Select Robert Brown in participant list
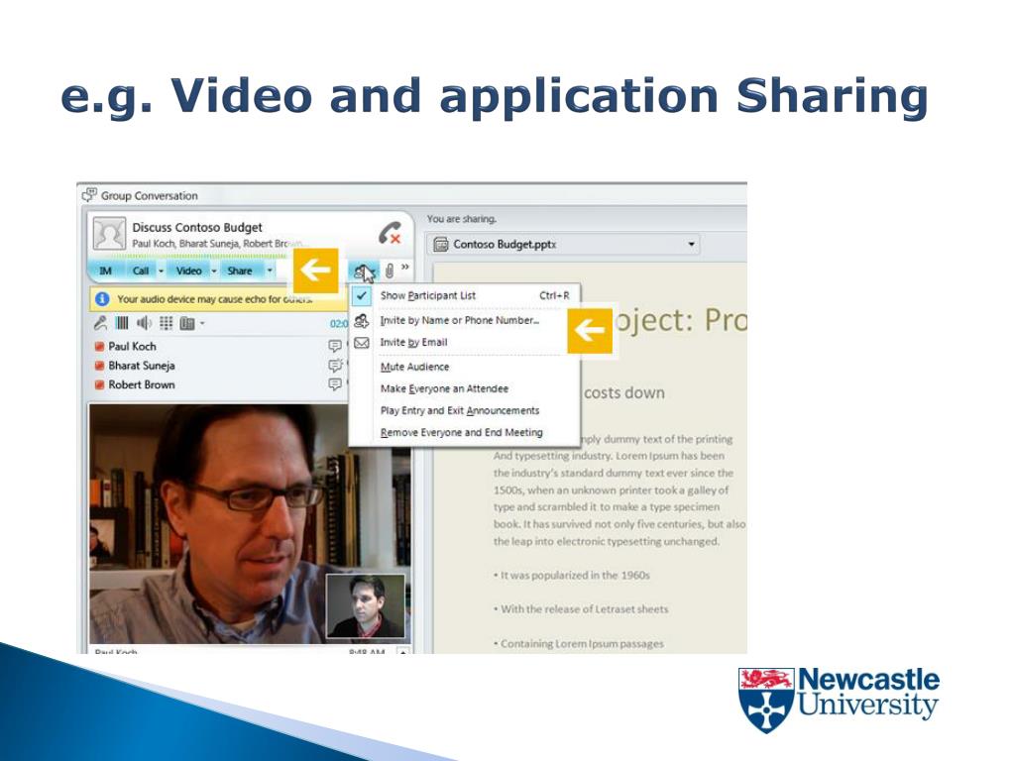Image resolution: width=1015 pixels, height=761 pixels. coord(142,385)
